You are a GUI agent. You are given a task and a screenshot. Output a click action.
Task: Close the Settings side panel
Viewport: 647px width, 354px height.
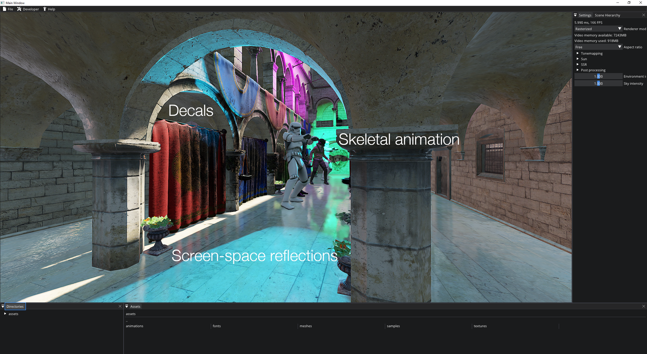click(x=644, y=15)
